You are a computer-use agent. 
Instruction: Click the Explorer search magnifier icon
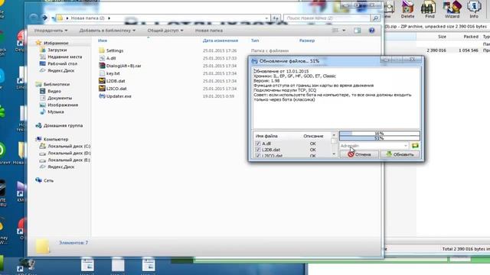376,18
